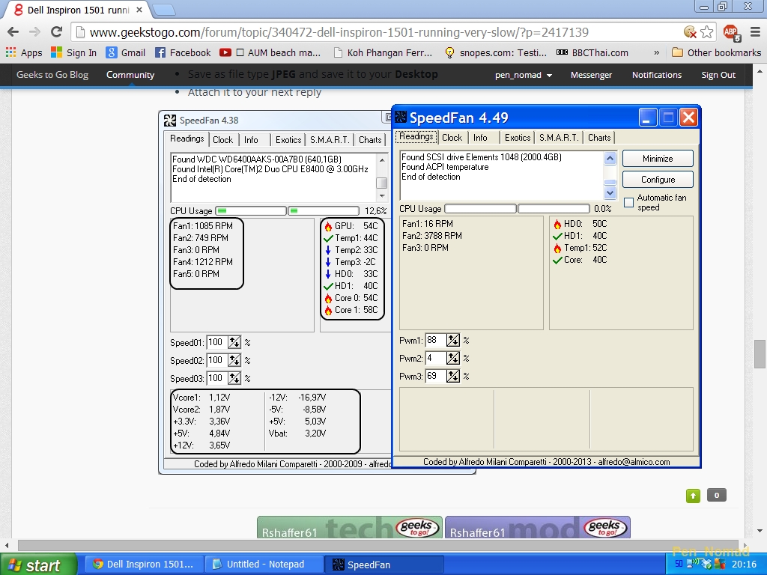Click the vote count 0 badge
Image resolution: width=767 pixels, height=575 pixels.
click(x=716, y=496)
